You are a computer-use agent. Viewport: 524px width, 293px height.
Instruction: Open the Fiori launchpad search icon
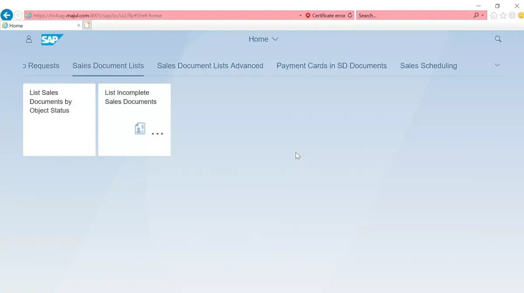(498, 39)
